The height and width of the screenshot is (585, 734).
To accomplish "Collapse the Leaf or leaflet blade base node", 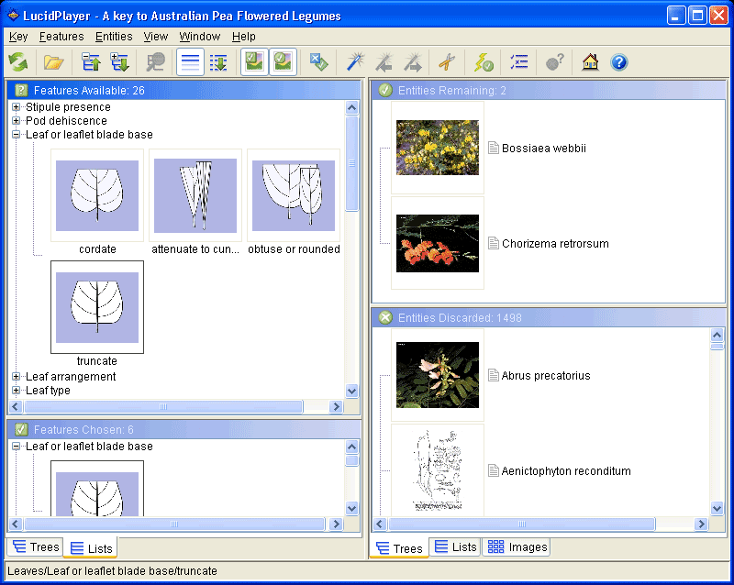I will pos(17,135).
